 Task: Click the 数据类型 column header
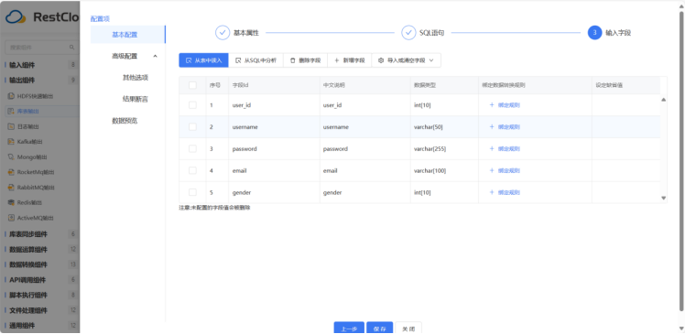(x=444, y=85)
